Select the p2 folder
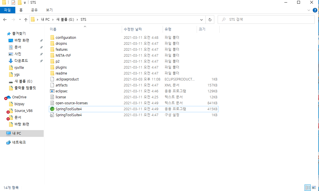 (133, 61)
